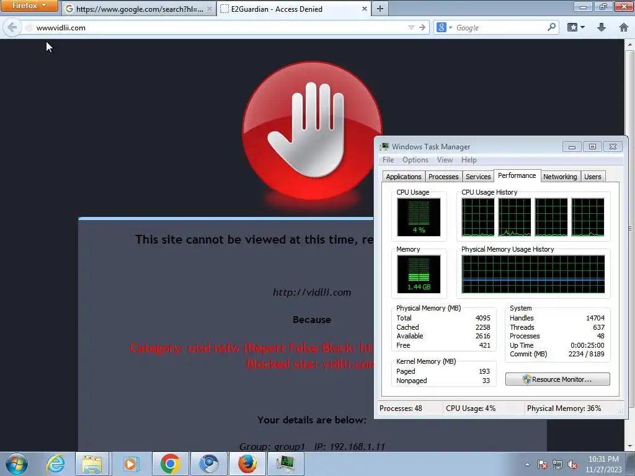Click the first CPU Usage History graph

tap(478, 217)
